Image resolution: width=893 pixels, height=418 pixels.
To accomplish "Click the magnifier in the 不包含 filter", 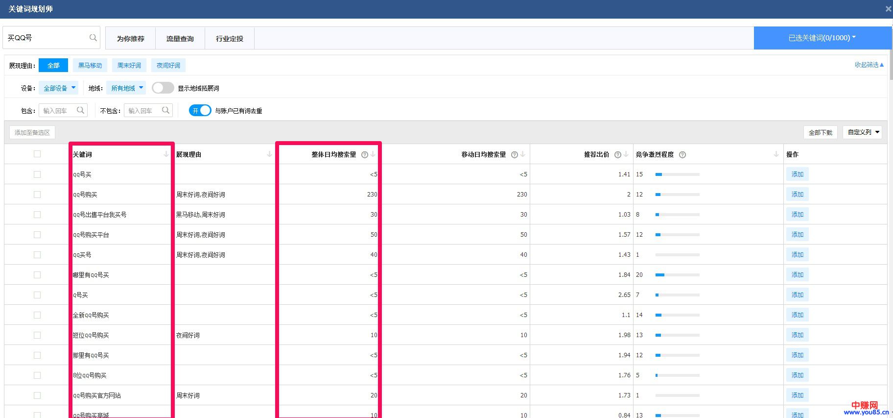I will (x=166, y=110).
